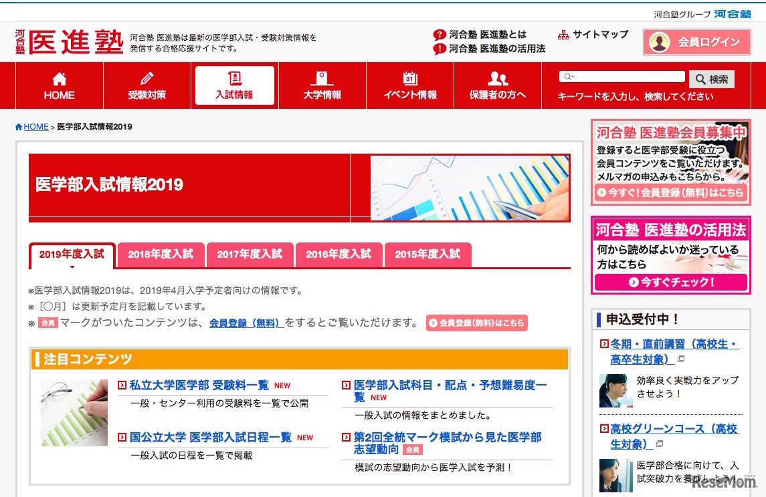Click the person avatar on 会員ログイン button
The image size is (766, 497).
658,42
